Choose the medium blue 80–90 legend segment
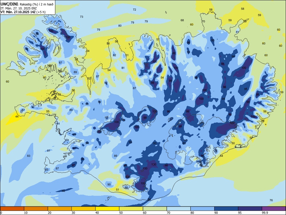 pyautogui.click(x=202, y=209)
